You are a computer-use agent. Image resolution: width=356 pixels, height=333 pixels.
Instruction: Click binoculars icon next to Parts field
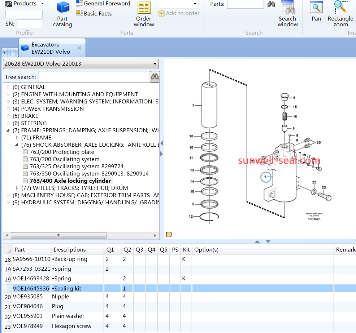pos(271,4)
